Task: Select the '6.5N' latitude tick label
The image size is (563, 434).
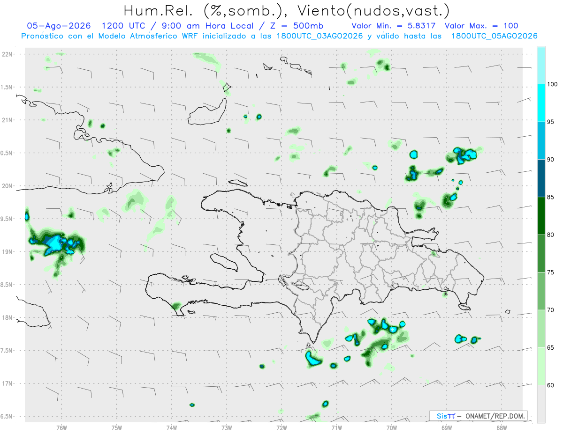Action: pos(7,416)
